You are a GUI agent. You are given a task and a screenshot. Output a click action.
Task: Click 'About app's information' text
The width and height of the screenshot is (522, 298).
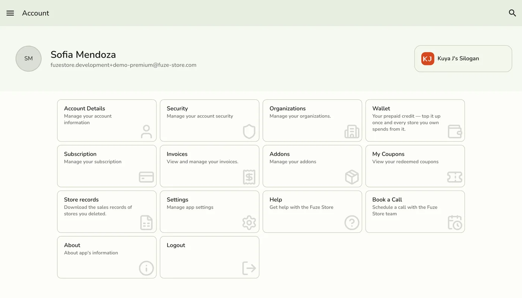91,253
